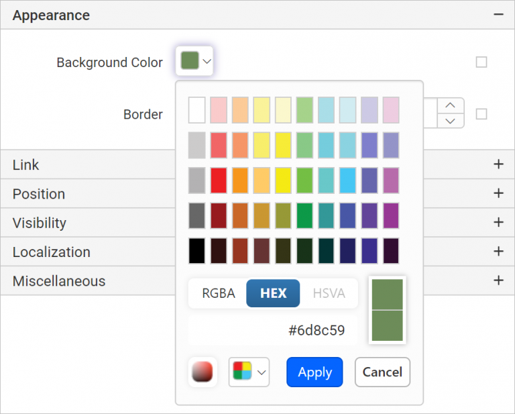515x414 pixels.
Task: Pick the coral red swatch in second row
Action: click(x=219, y=145)
